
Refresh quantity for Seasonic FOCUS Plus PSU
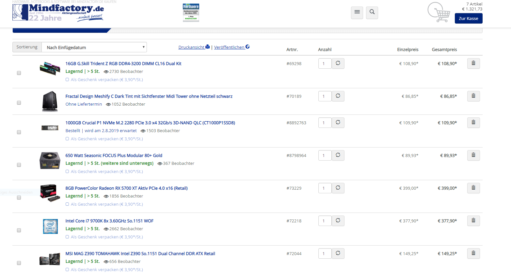pos(338,155)
